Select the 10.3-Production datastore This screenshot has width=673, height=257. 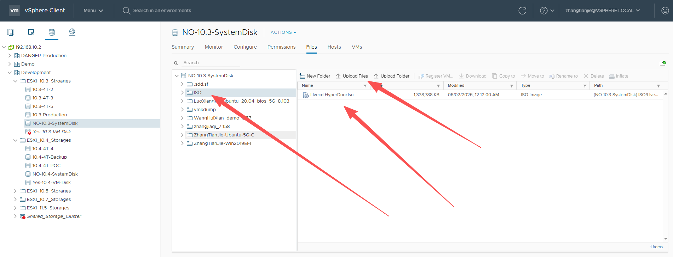[x=50, y=115]
